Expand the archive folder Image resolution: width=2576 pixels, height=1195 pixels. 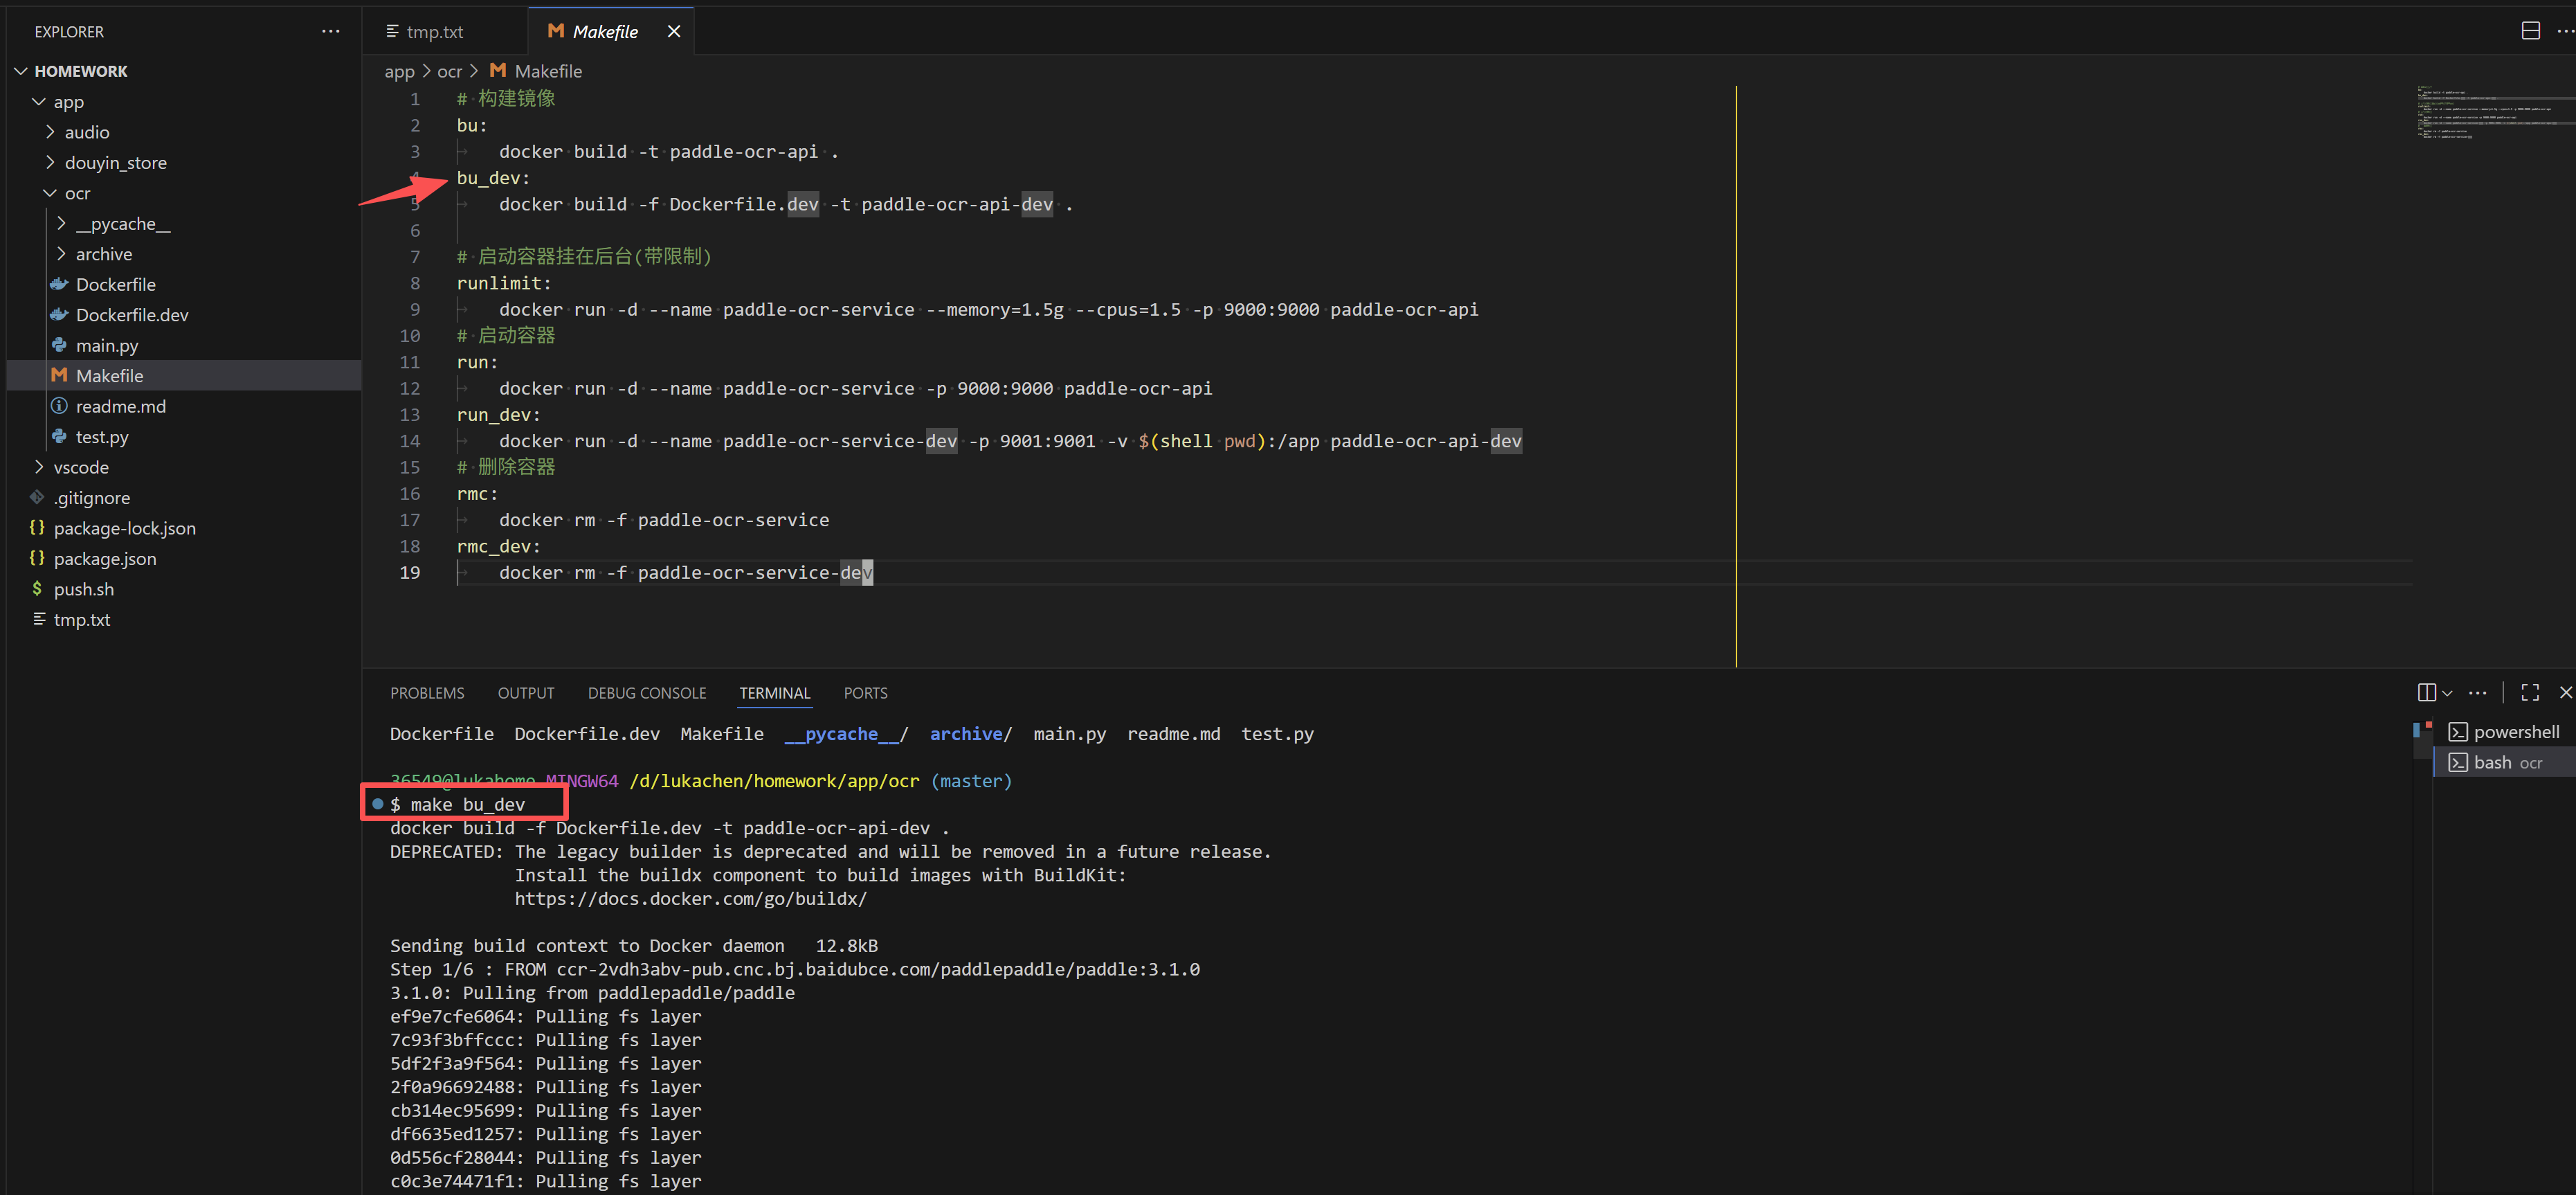(61, 254)
